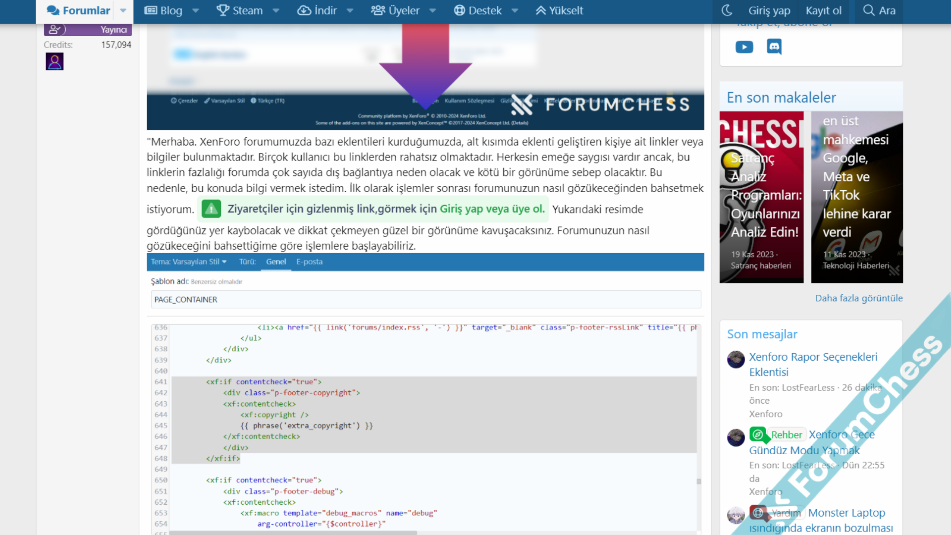Open the Discord server icon

coord(774,47)
